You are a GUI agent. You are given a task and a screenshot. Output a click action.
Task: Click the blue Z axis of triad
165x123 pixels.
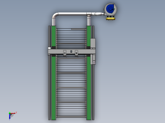(10, 116)
